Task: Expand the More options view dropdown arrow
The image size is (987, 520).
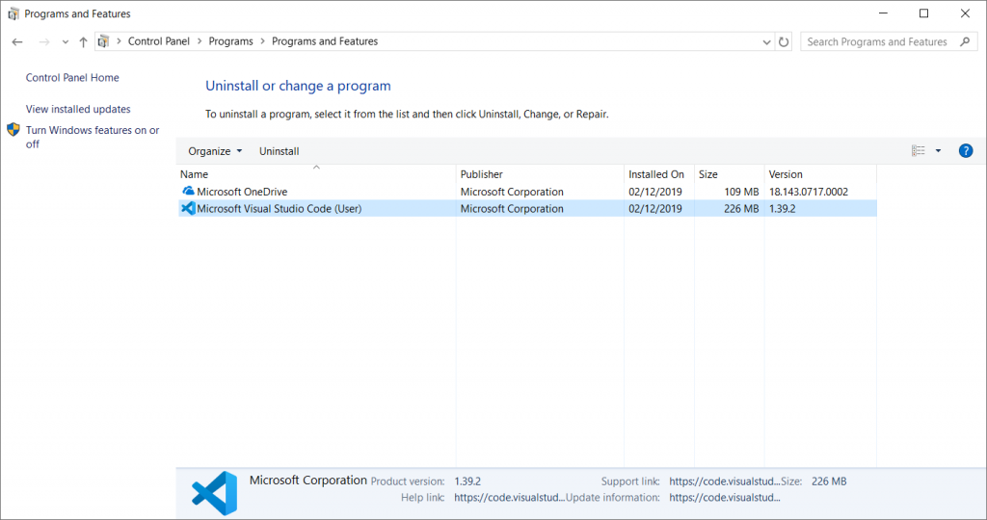Action: pyautogui.click(x=938, y=151)
